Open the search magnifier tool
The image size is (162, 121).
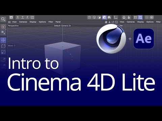3,19
